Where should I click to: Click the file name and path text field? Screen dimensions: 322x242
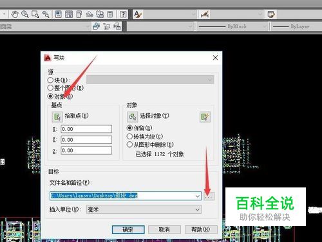[126, 196]
